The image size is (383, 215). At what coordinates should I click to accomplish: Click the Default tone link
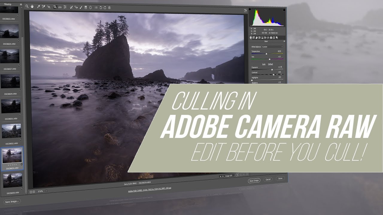point(270,64)
